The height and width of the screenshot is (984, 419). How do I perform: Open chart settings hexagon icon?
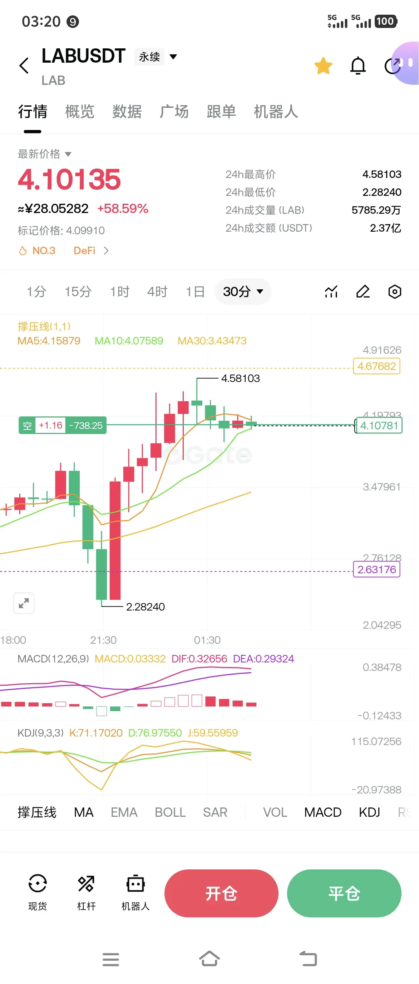click(395, 292)
